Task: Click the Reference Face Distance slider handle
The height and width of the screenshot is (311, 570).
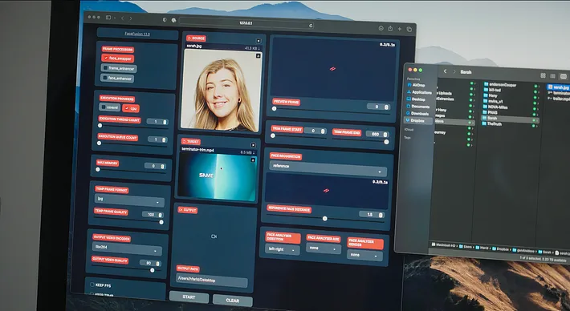Action: pos(325,219)
